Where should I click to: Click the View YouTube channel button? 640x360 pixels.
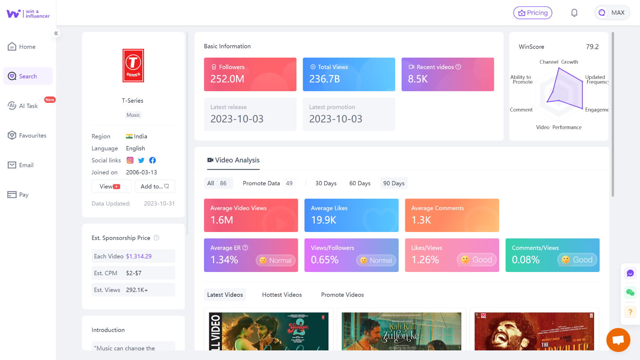pos(111,186)
